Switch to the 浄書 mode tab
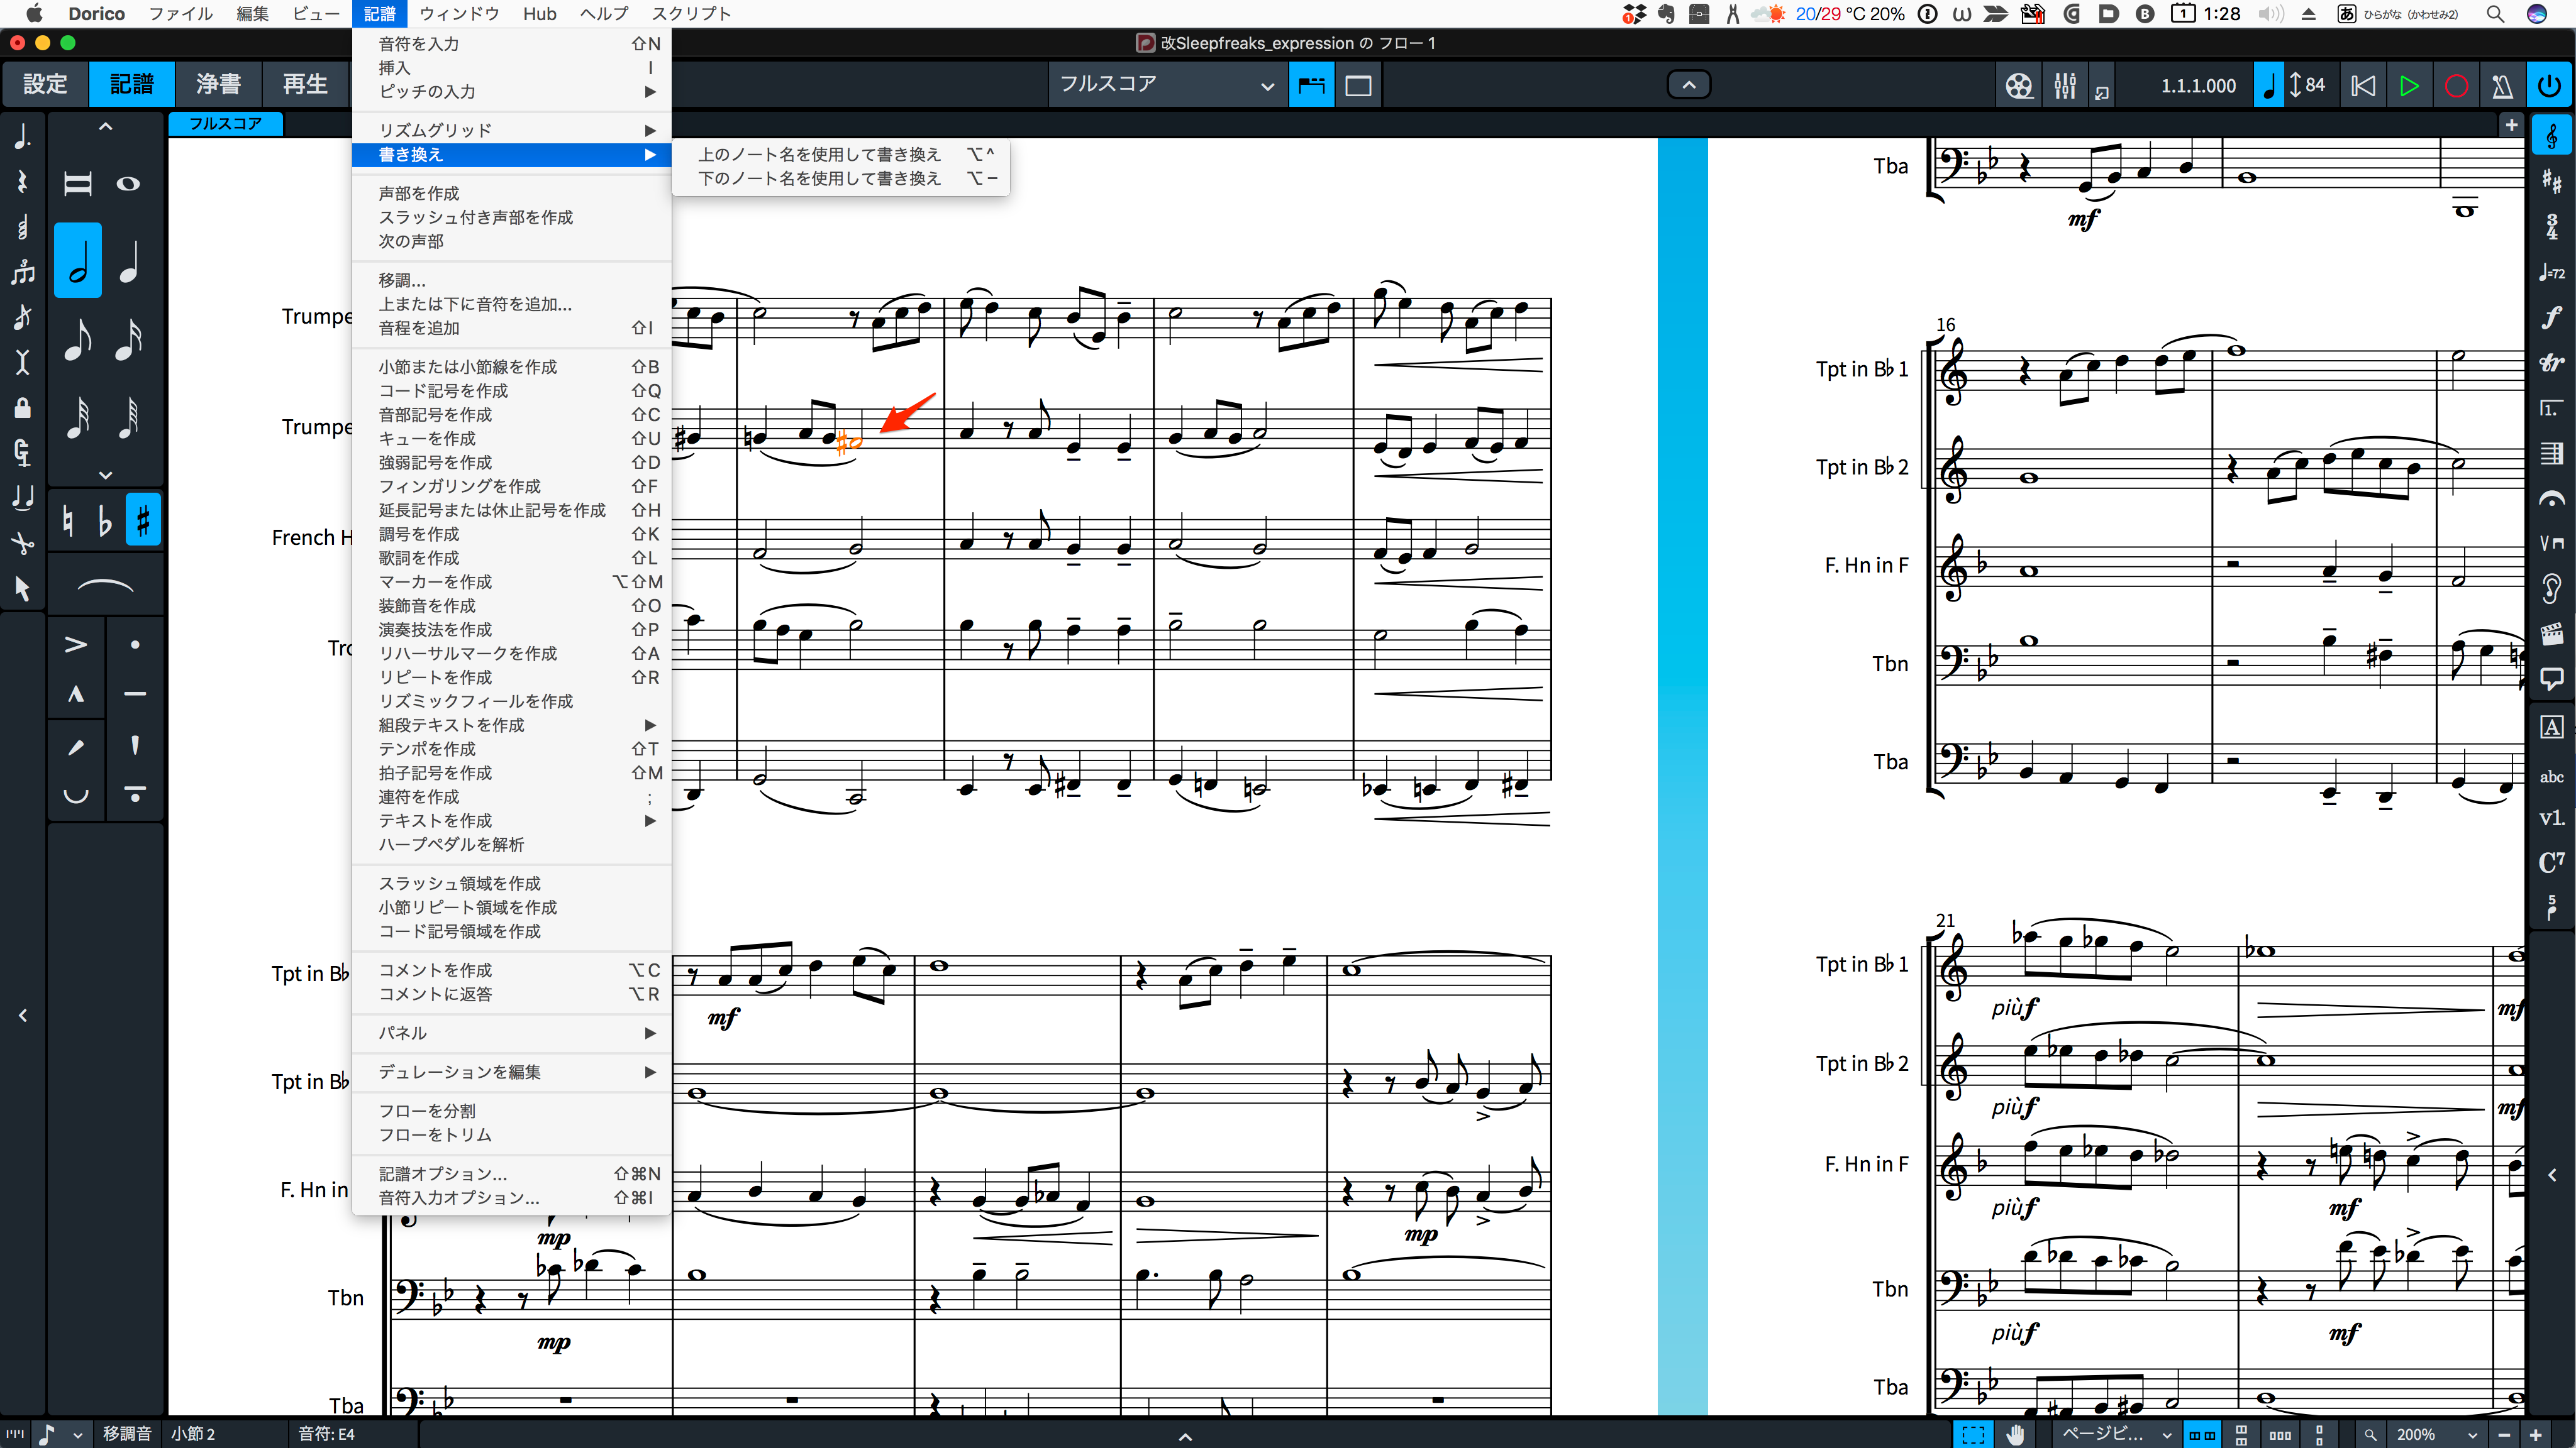Image resolution: width=2576 pixels, height=1448 pixels. click(218, 84)
